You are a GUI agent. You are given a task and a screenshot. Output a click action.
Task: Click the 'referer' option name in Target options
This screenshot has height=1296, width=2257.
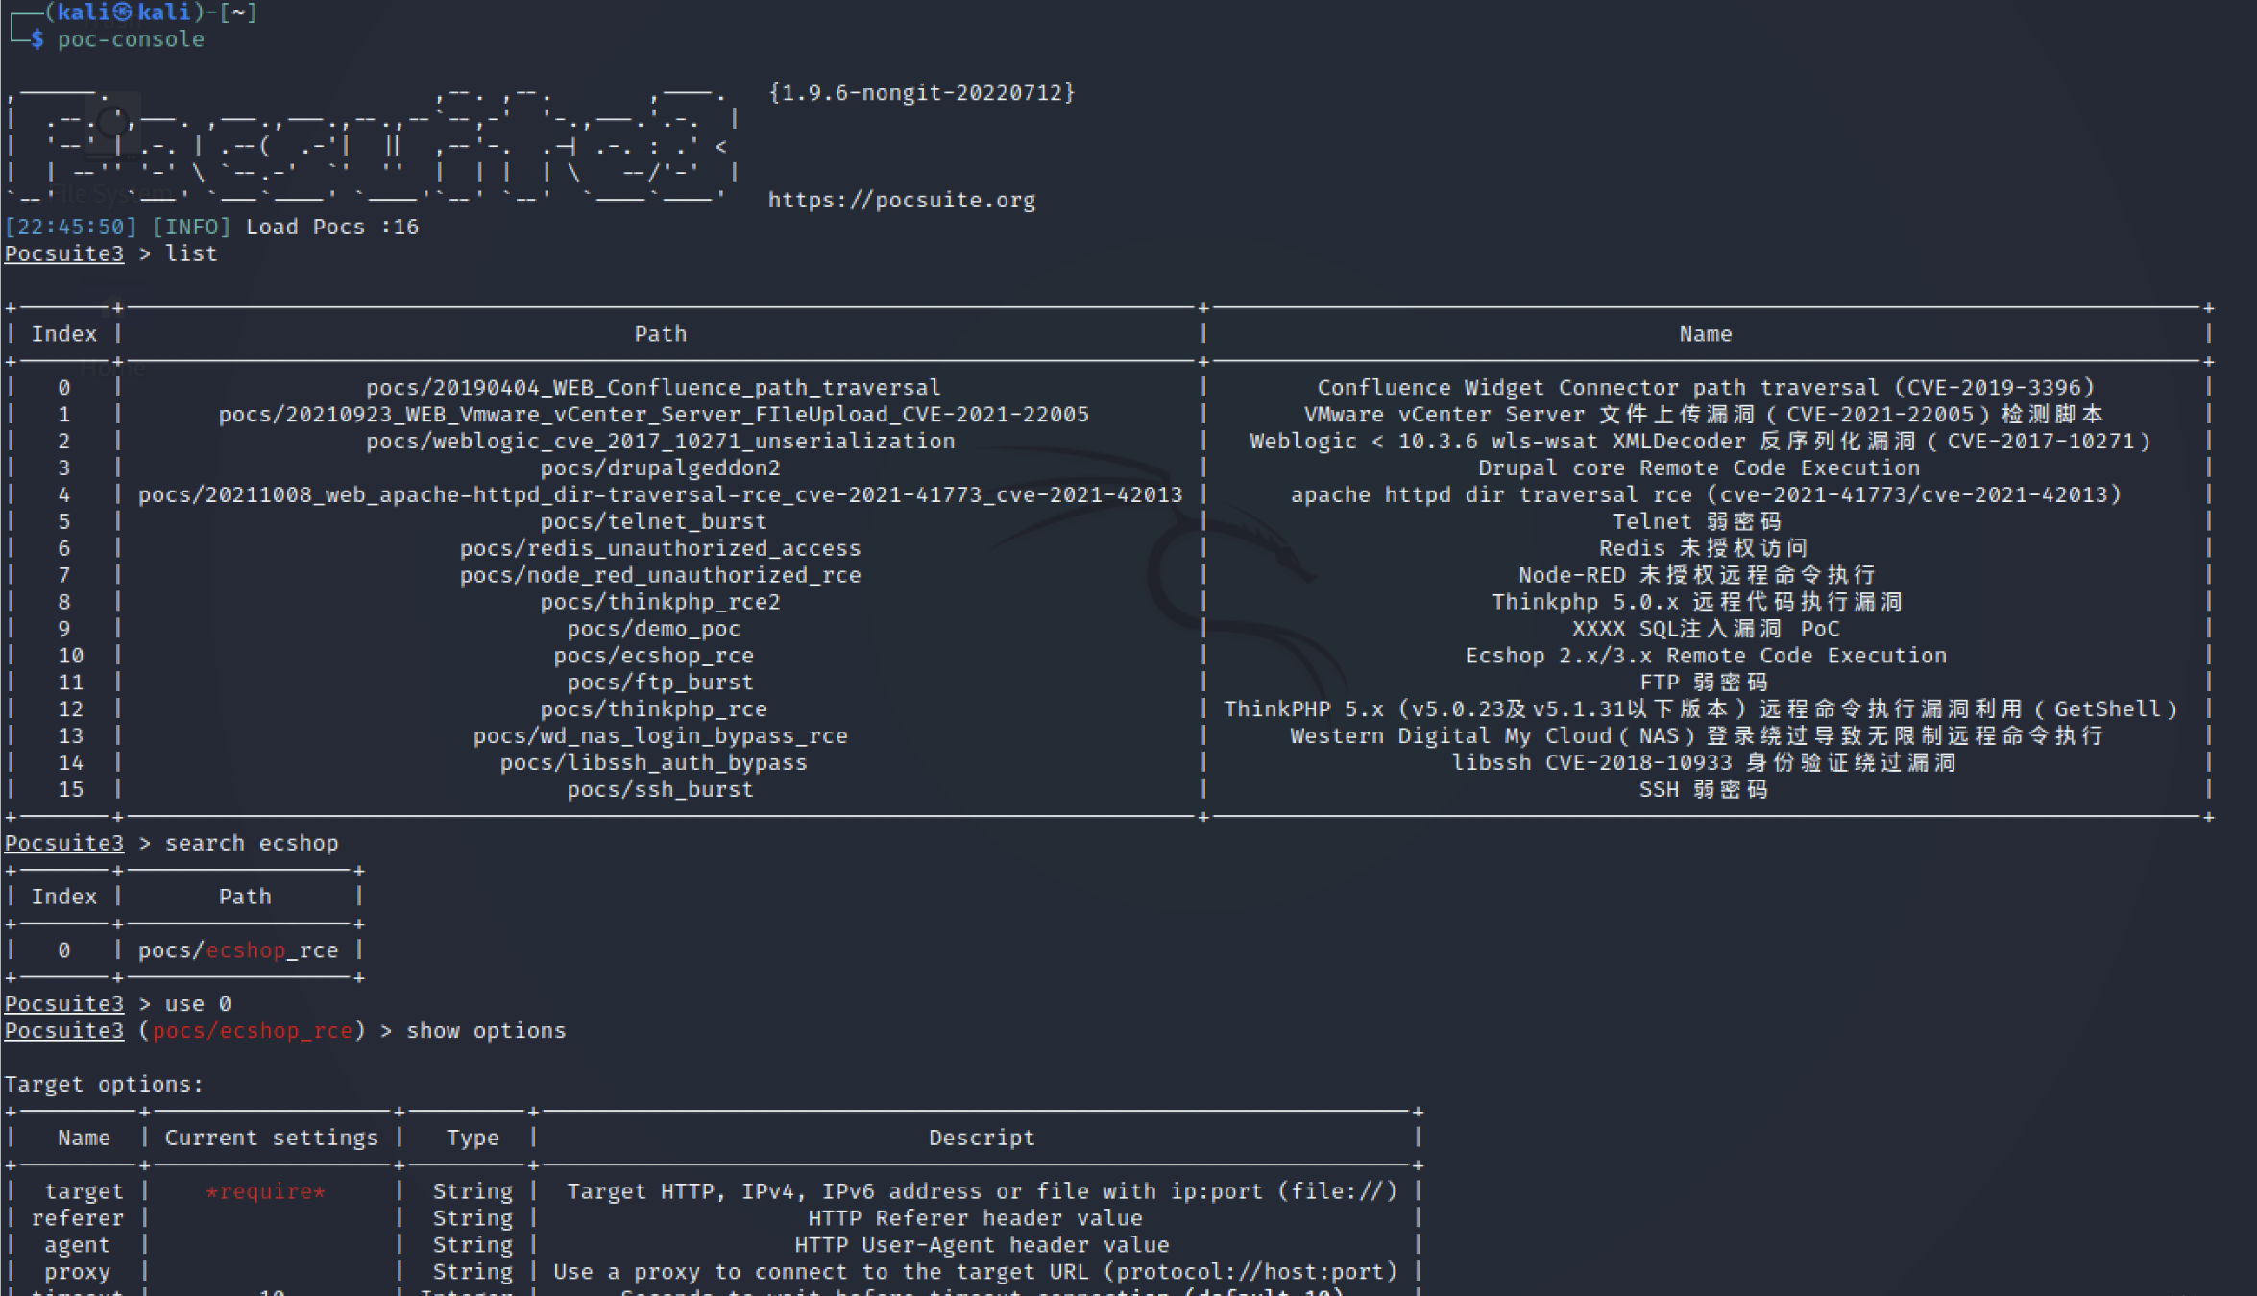pos(77,1218)
